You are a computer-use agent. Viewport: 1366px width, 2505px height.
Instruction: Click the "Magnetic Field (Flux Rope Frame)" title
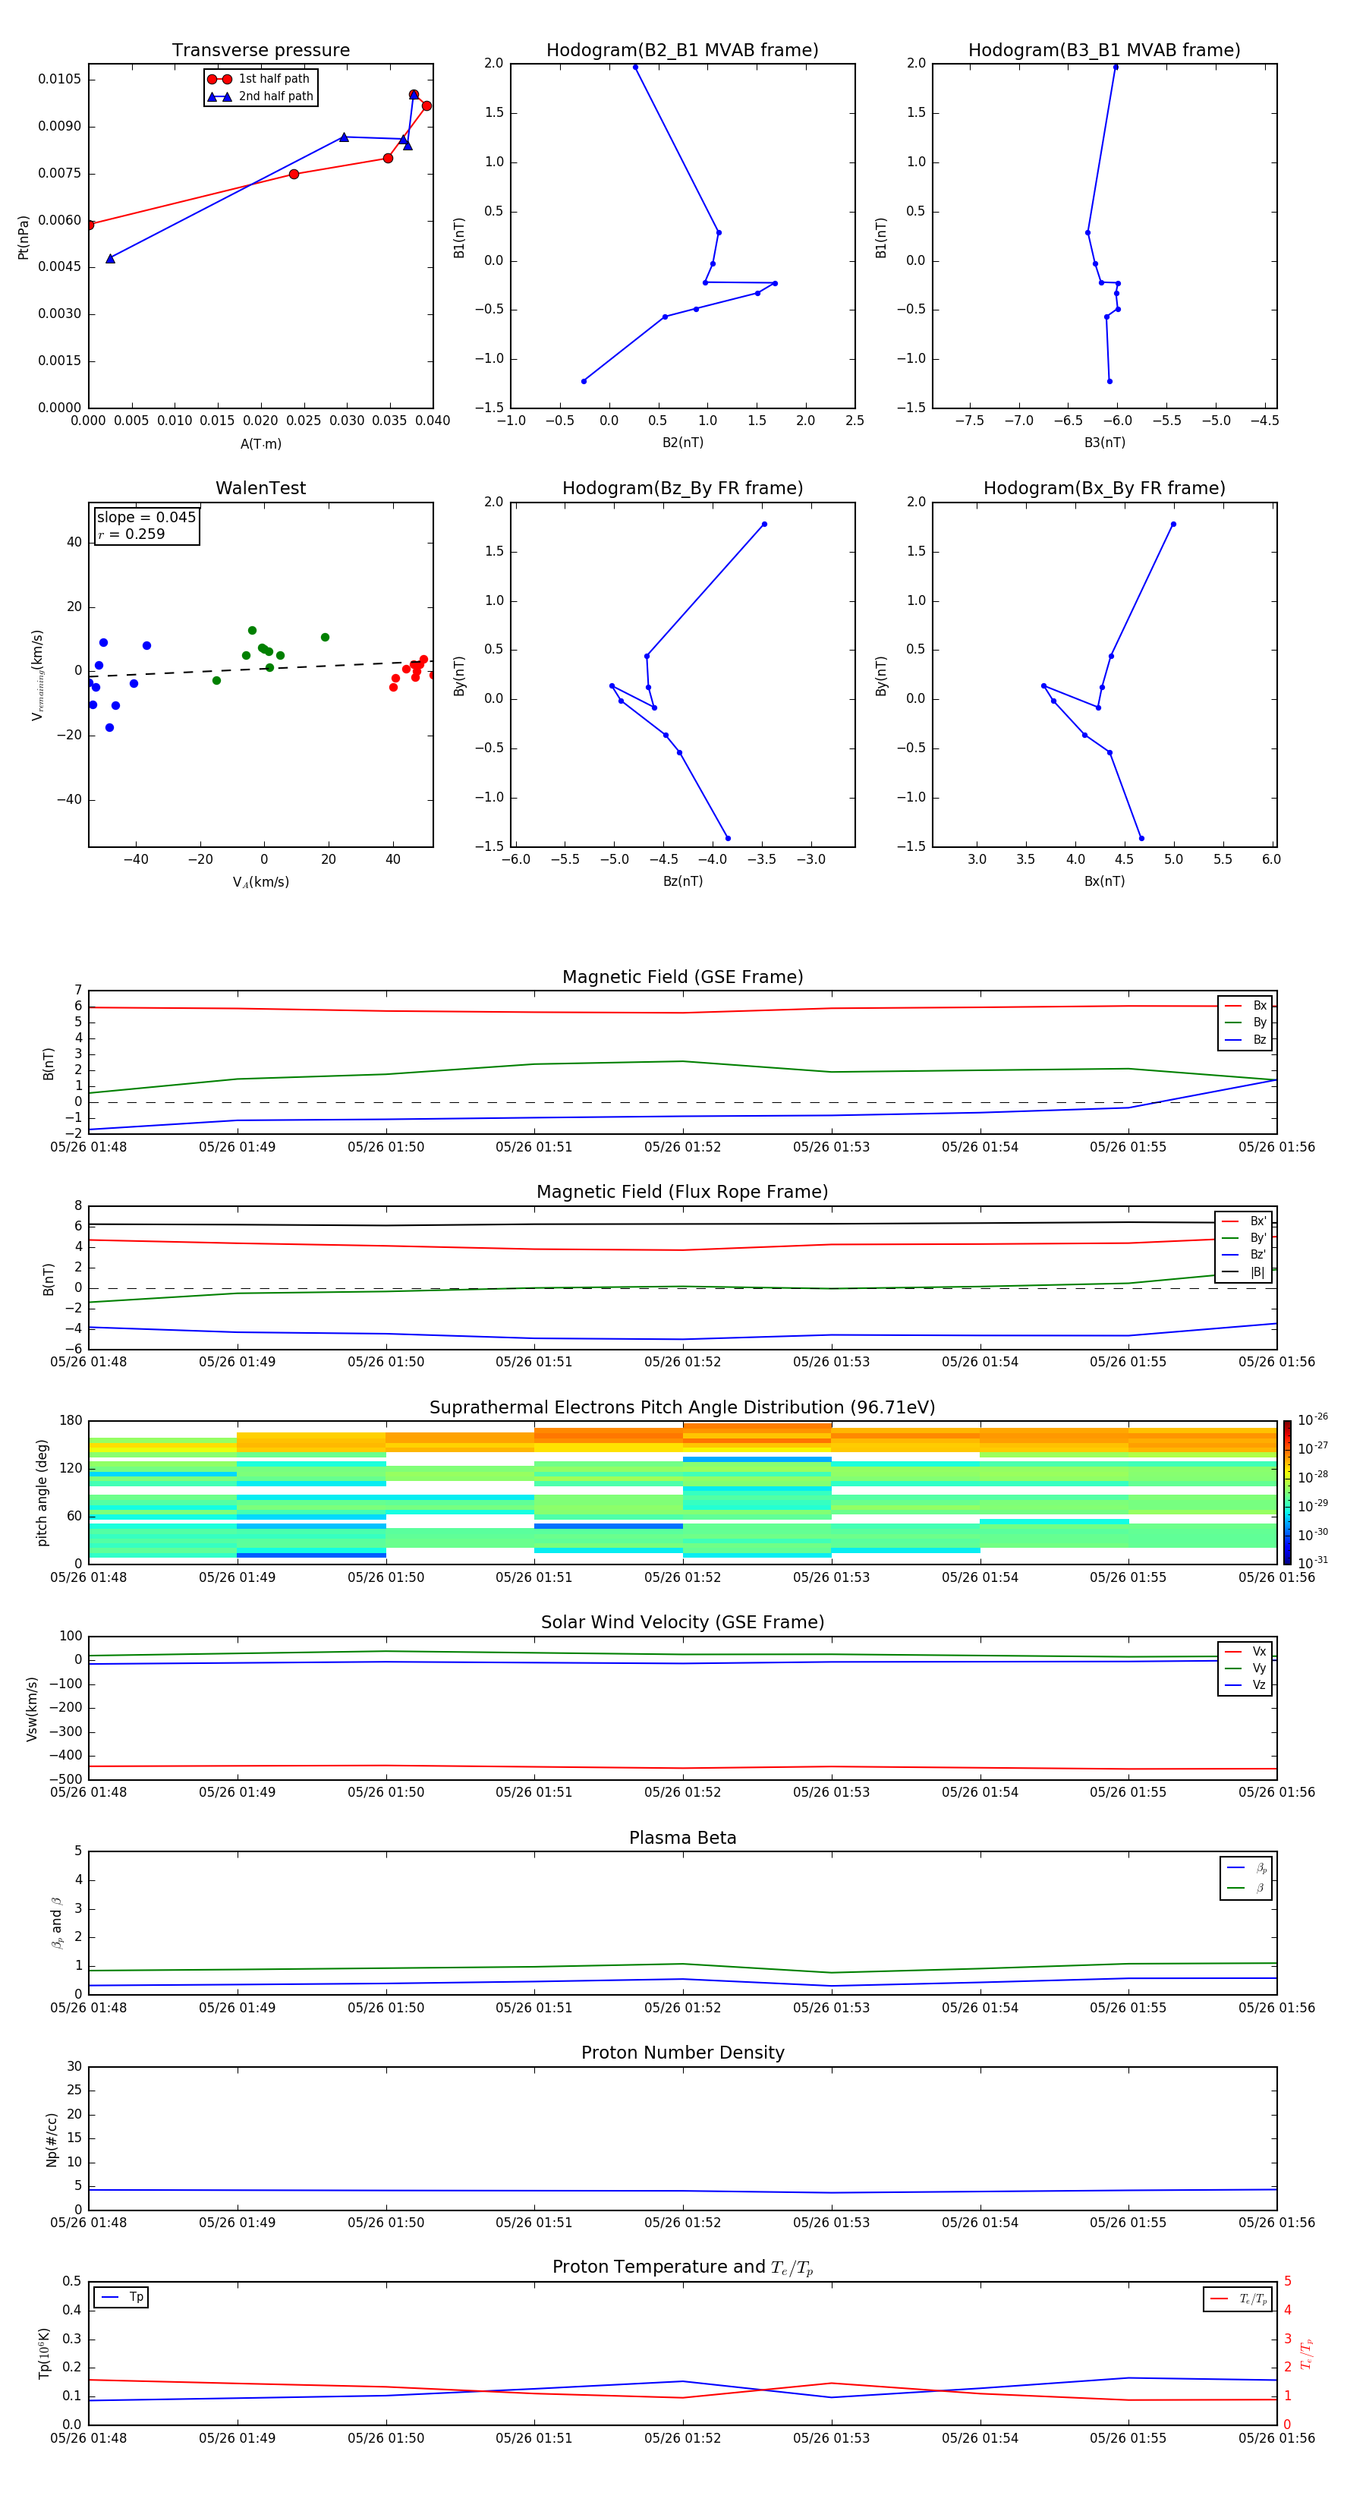[682, 1193]
